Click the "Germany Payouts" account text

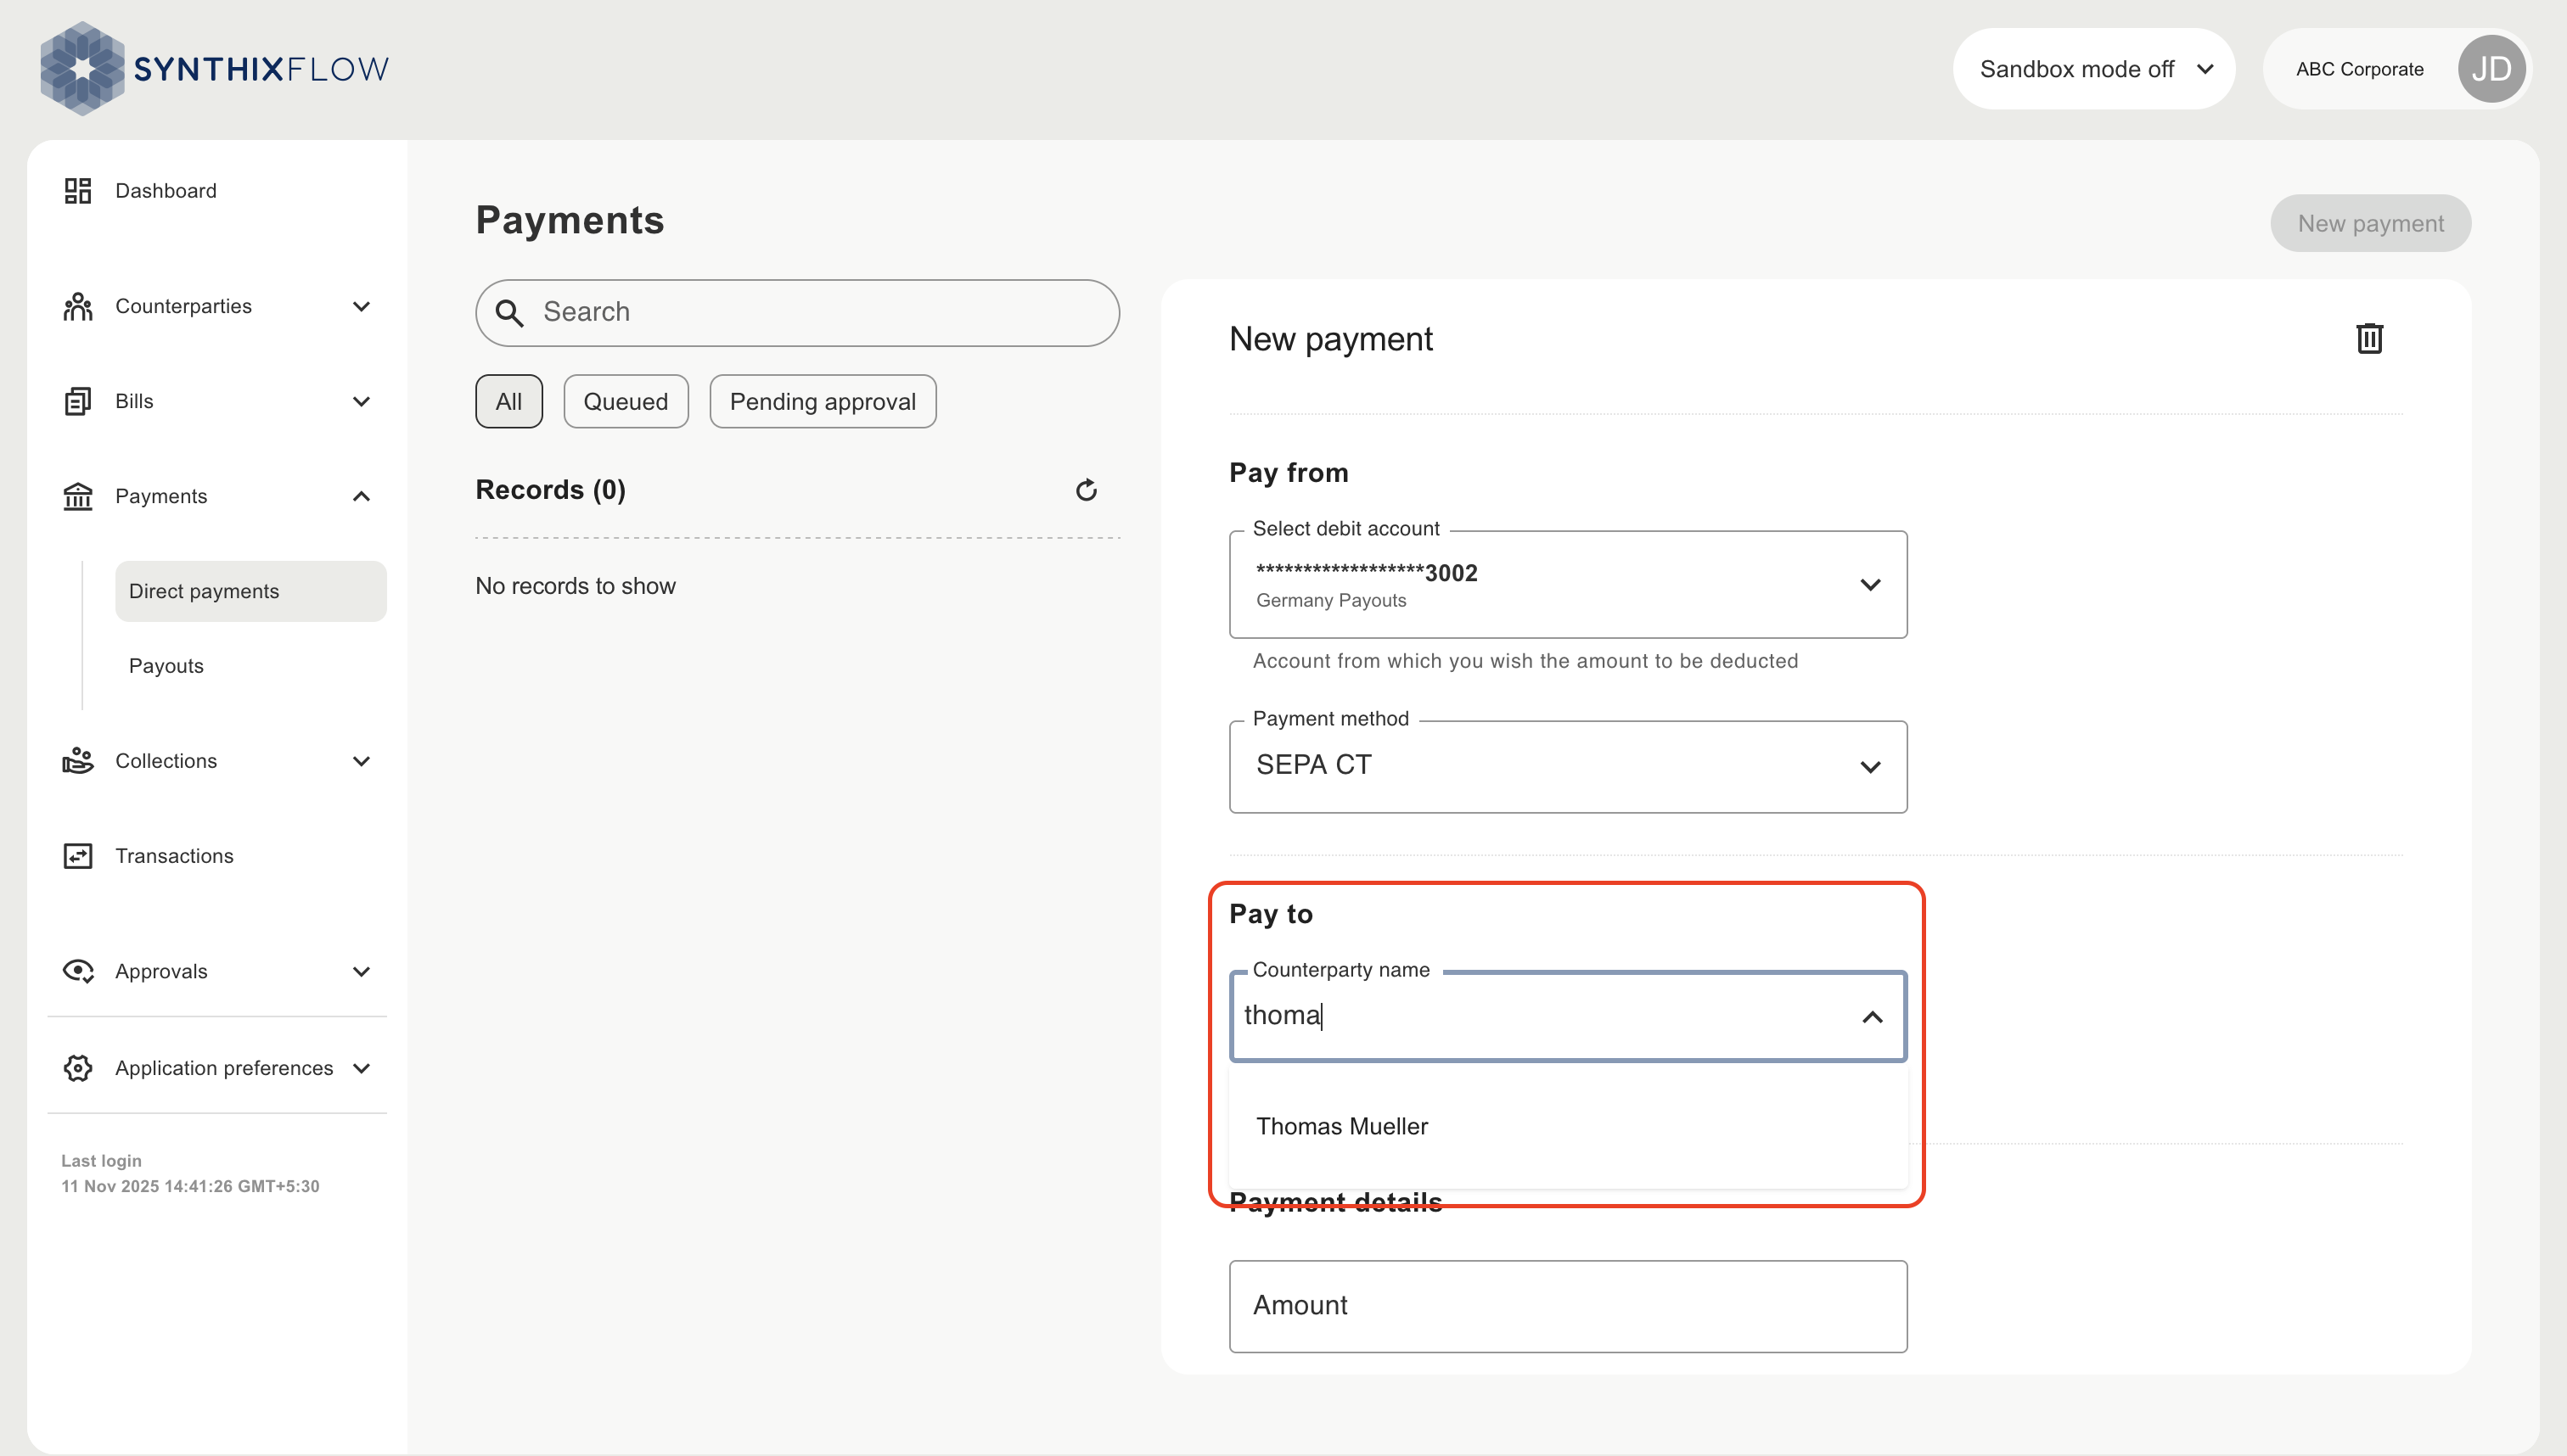point(1330,600)
